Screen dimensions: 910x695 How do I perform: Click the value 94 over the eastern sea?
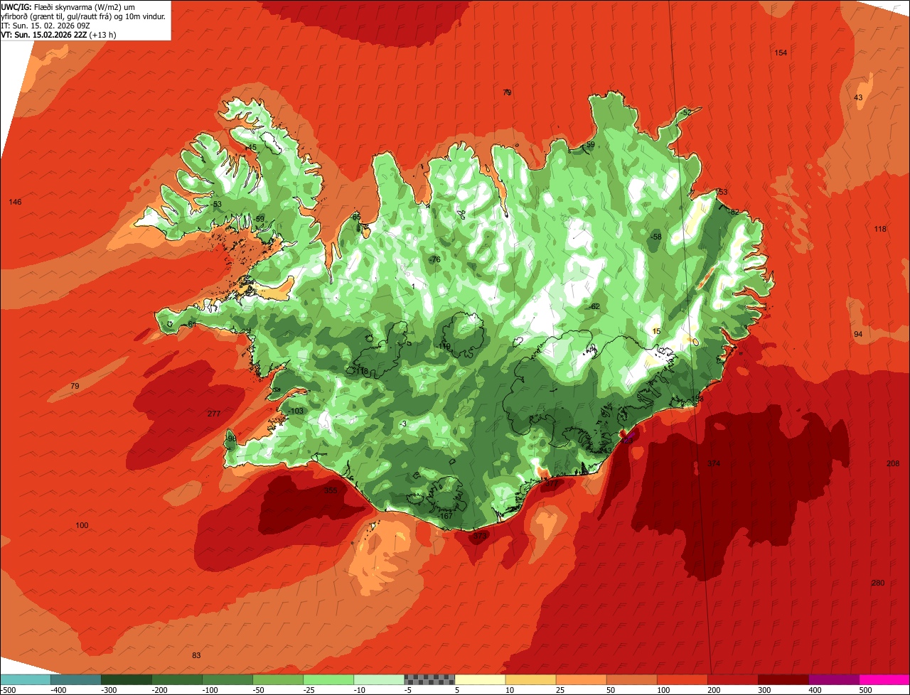click(x=858, y=334)
